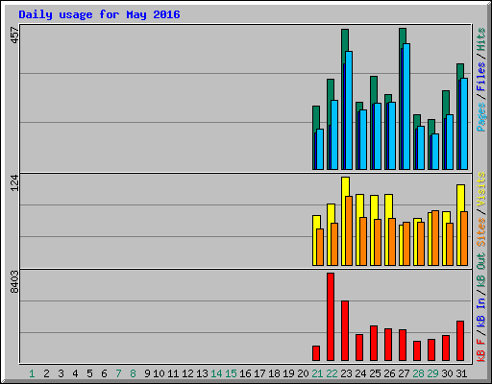Click the kB In legend label
The width and height of the screenshot is (492, 384).
click(481, 312)
